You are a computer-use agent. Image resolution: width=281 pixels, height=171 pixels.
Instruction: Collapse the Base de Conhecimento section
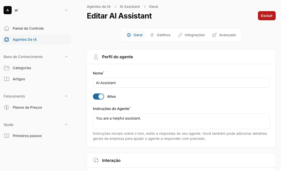pyautogui.click(x=66, y=57)
